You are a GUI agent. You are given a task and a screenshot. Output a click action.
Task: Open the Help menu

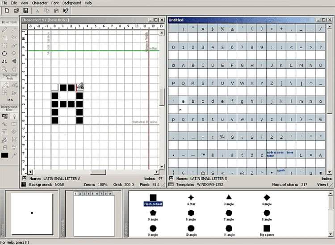tap(88, 3)
